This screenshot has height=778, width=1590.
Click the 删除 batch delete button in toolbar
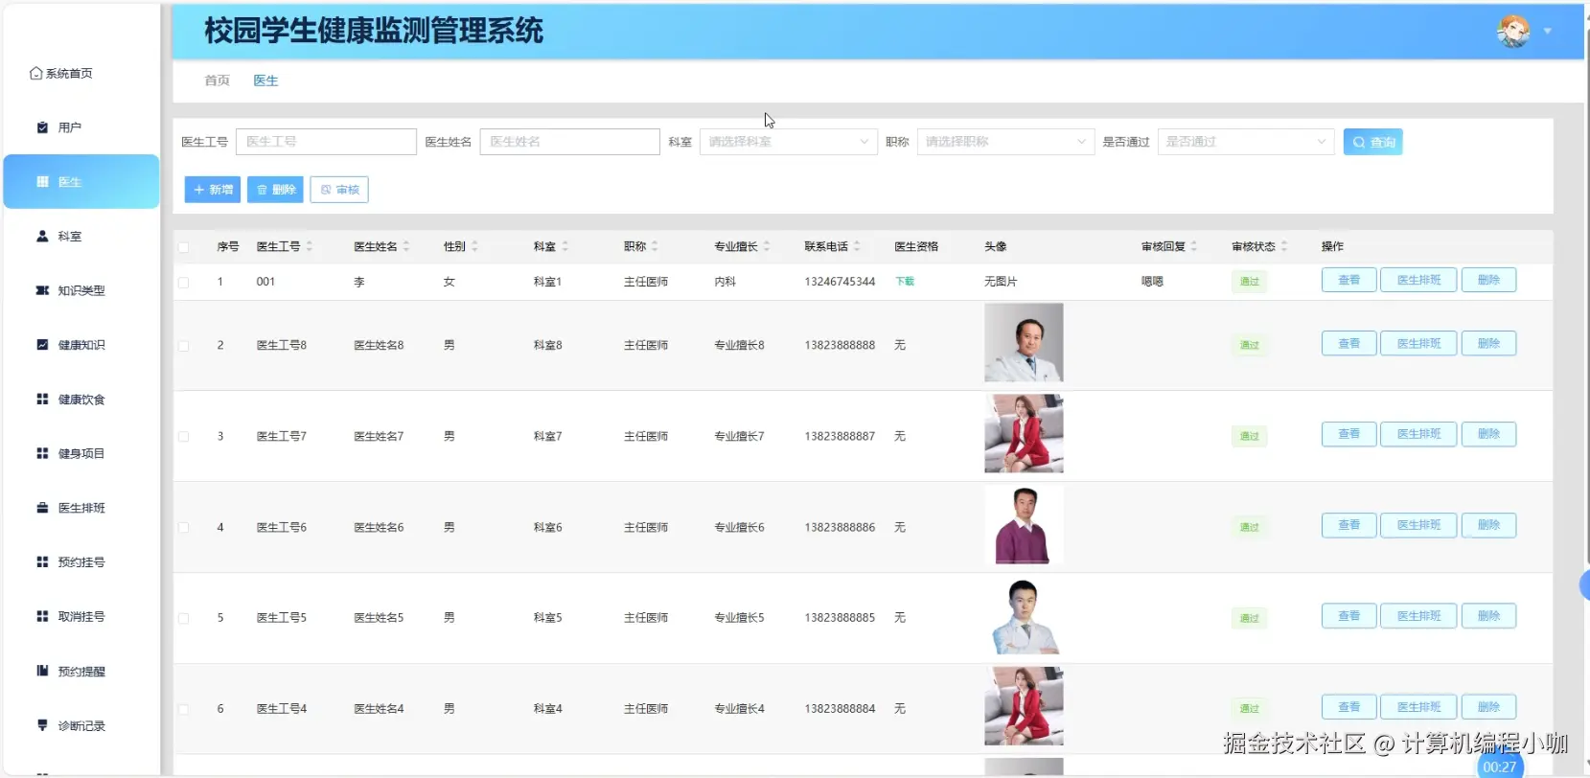tap(275, 190)
